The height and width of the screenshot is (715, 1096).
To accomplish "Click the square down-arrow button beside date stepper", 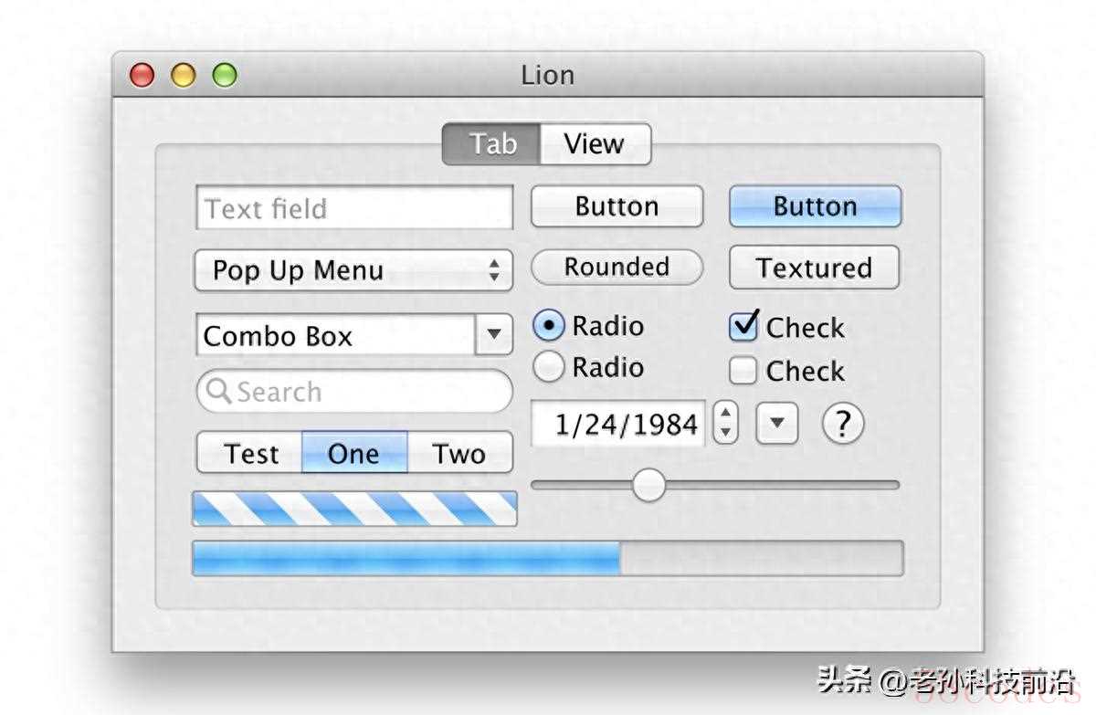I will coord(777,424).
